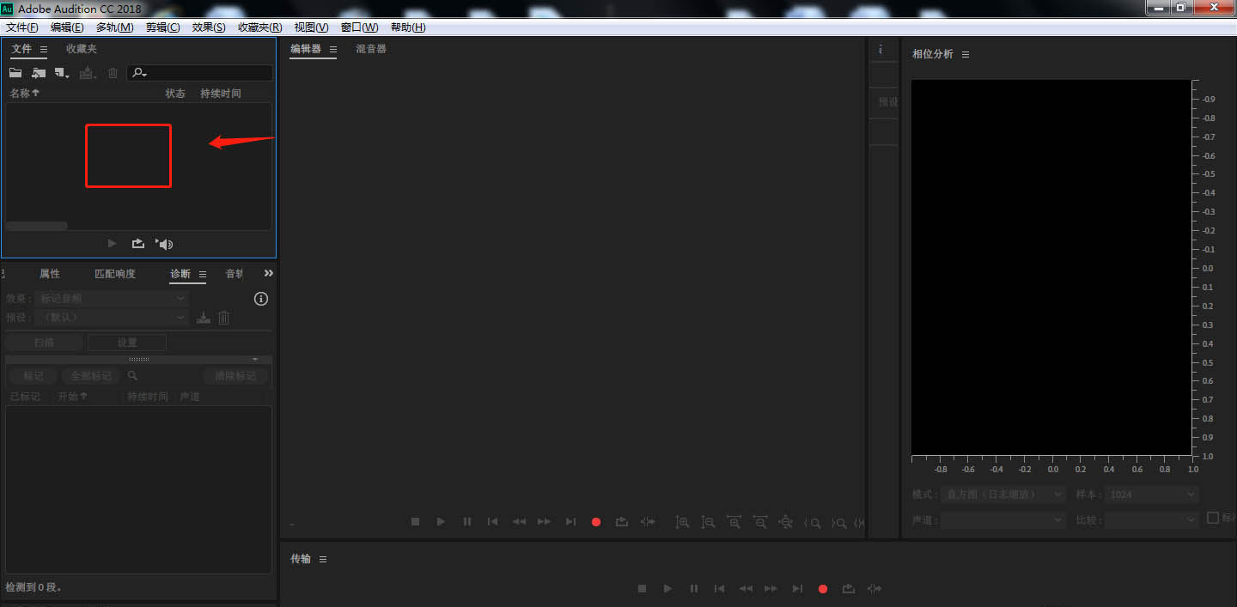Open the 帮助(H) menu
Screen dimensions: 1237x607
pos(408,27)
